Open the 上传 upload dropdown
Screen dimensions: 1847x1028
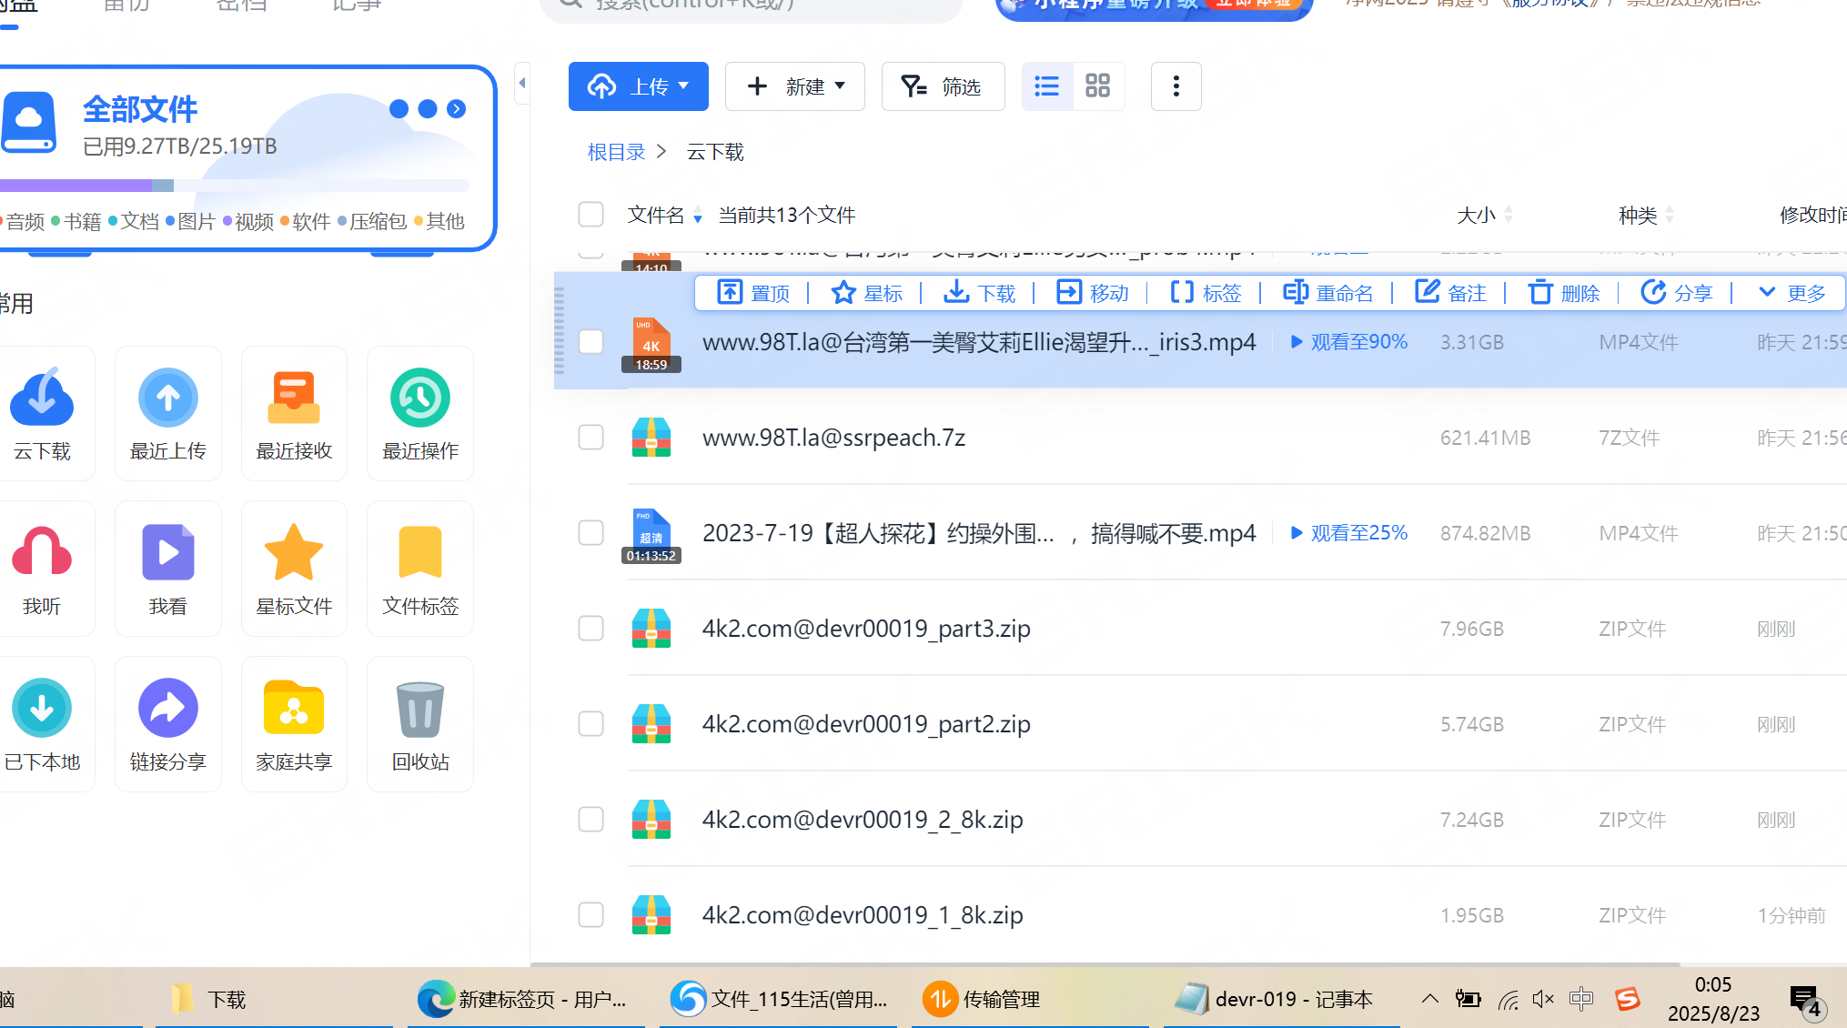pos(639,86)
